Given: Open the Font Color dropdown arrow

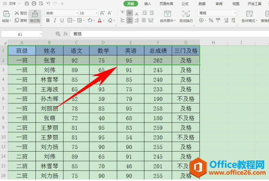Looking at the screenshot, I should point(104,20).
